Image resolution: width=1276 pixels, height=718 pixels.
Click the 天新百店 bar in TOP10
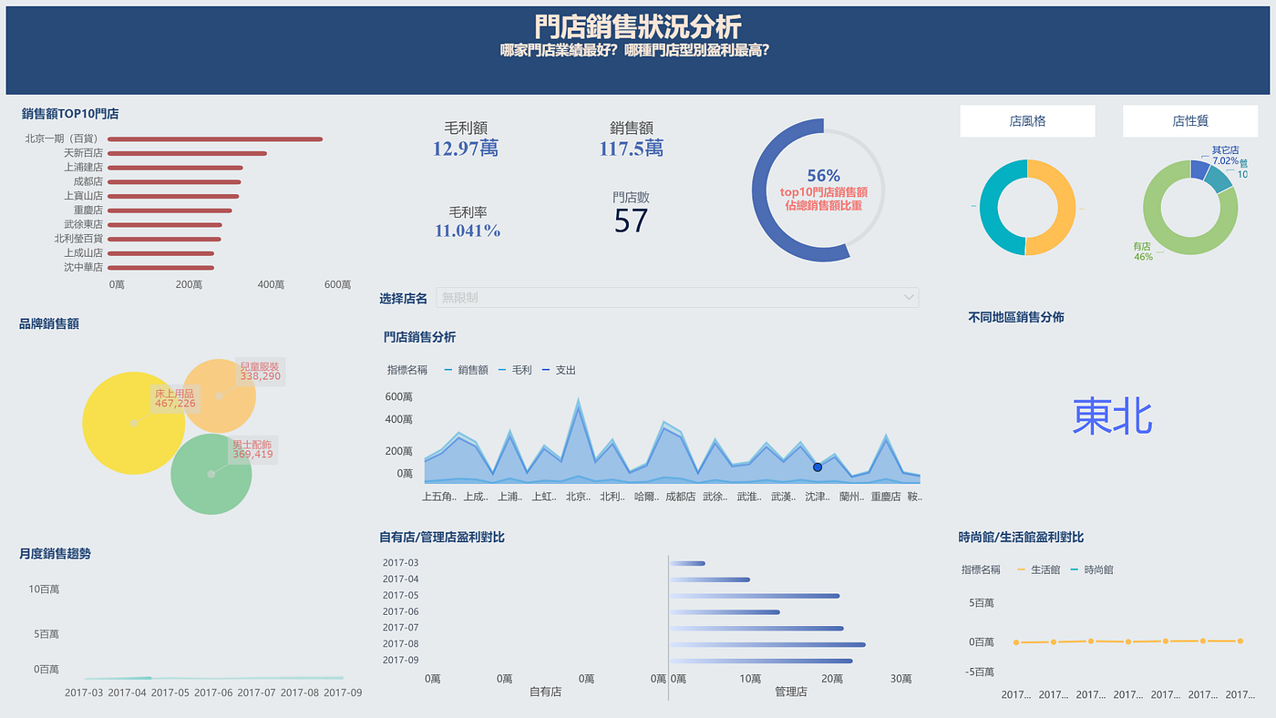pos(187,153)
